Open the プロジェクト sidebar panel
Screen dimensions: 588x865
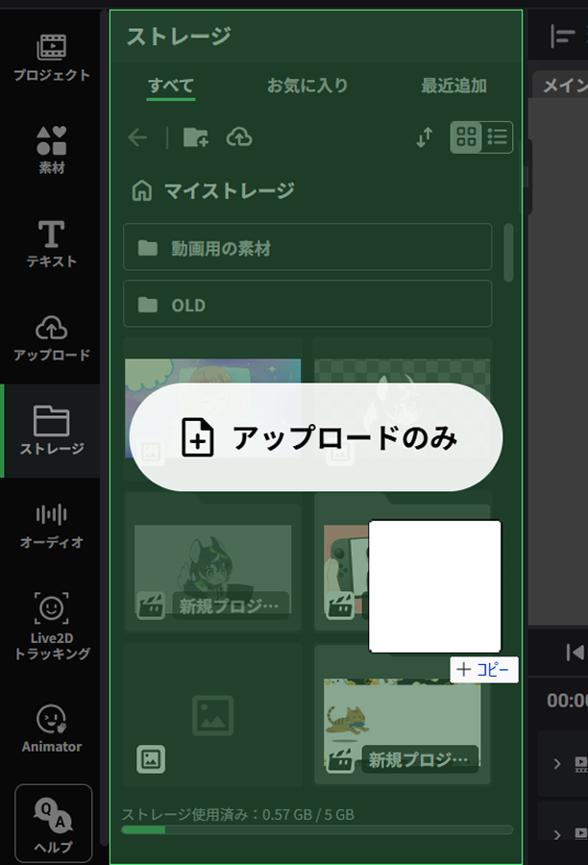[51, 58]
